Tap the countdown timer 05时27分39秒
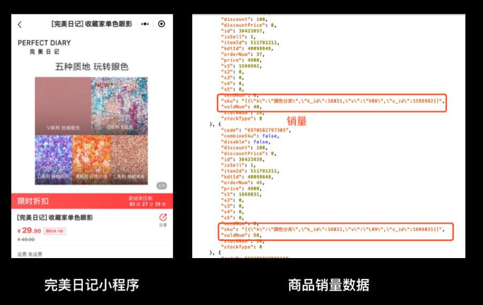 pyautogui.click(x=147, y=204)
